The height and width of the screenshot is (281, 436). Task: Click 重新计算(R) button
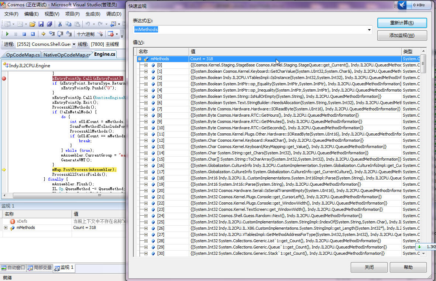(402, 23)
